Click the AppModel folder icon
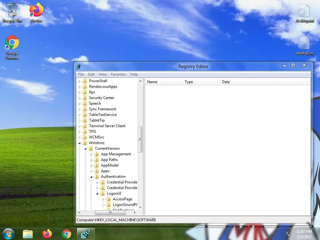Viewport: 320px width, 240px height. coord(97,165)
